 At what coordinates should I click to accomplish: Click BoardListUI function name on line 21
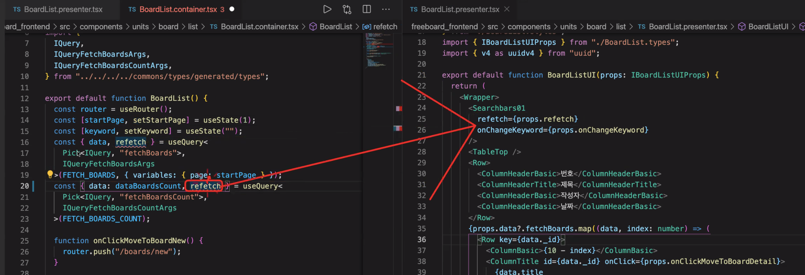point(572,75)
